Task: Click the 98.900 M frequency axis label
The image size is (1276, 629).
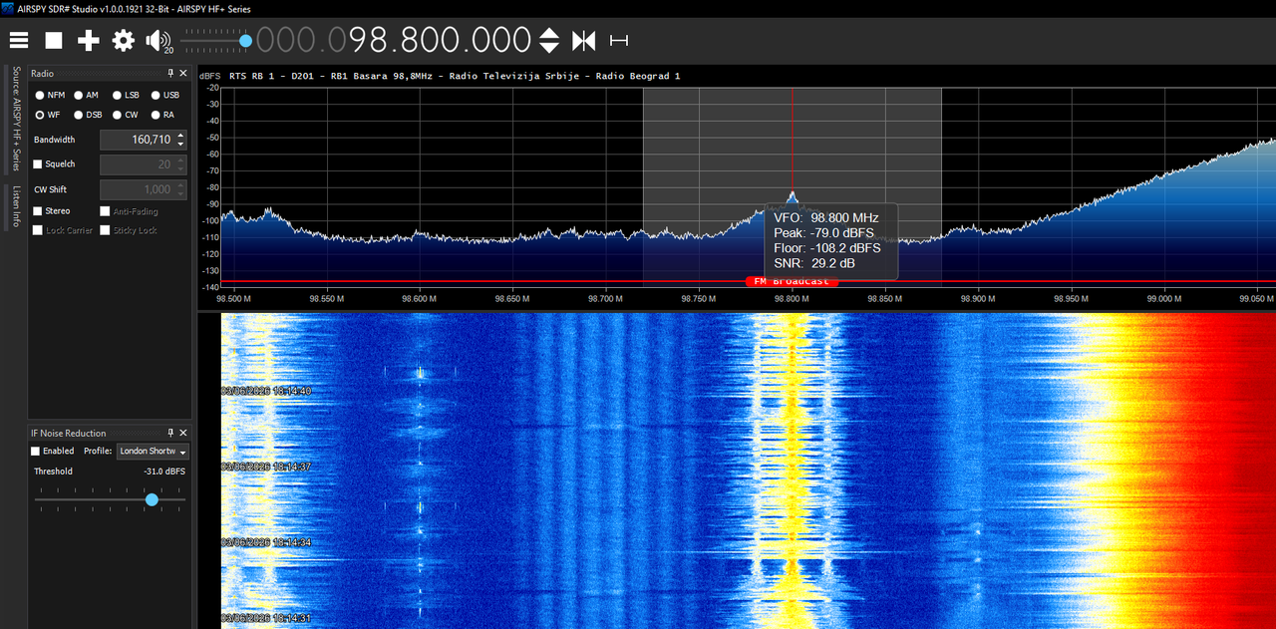Action: coord(978,298)
